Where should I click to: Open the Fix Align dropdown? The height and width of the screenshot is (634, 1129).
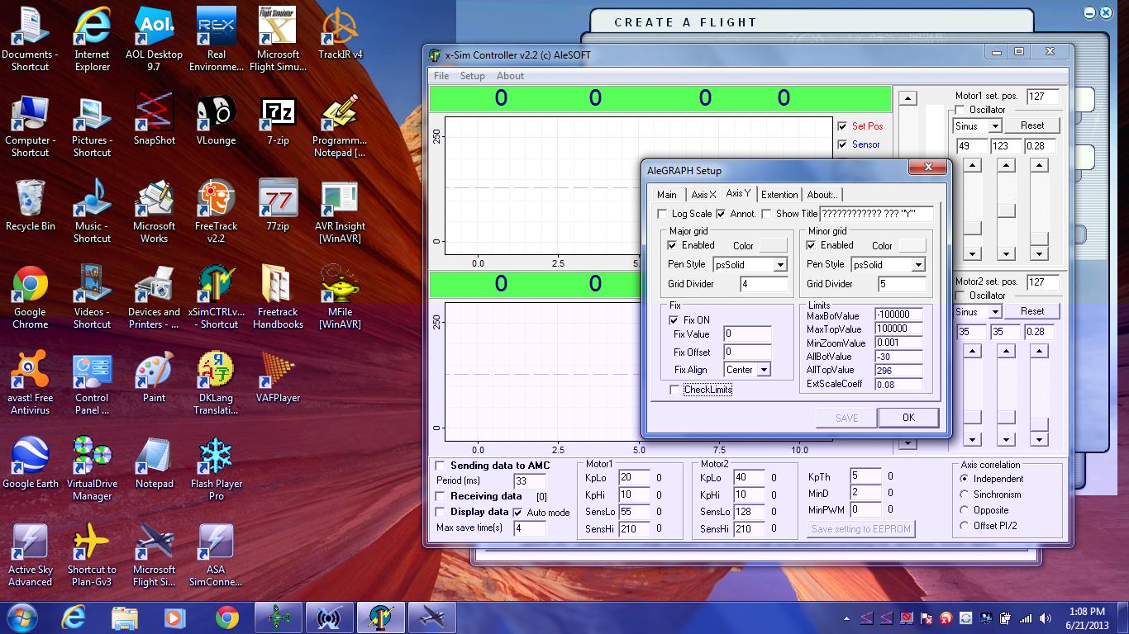pos(763,370)
